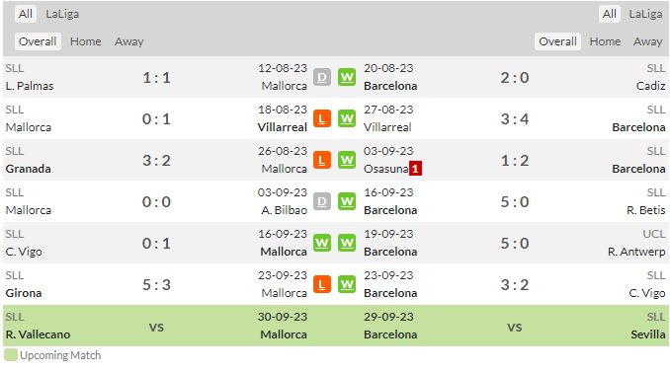Click the win badge for Barcelona vs R. Betis
This screenshot has width=670, height=371.
tap(347, 201)
